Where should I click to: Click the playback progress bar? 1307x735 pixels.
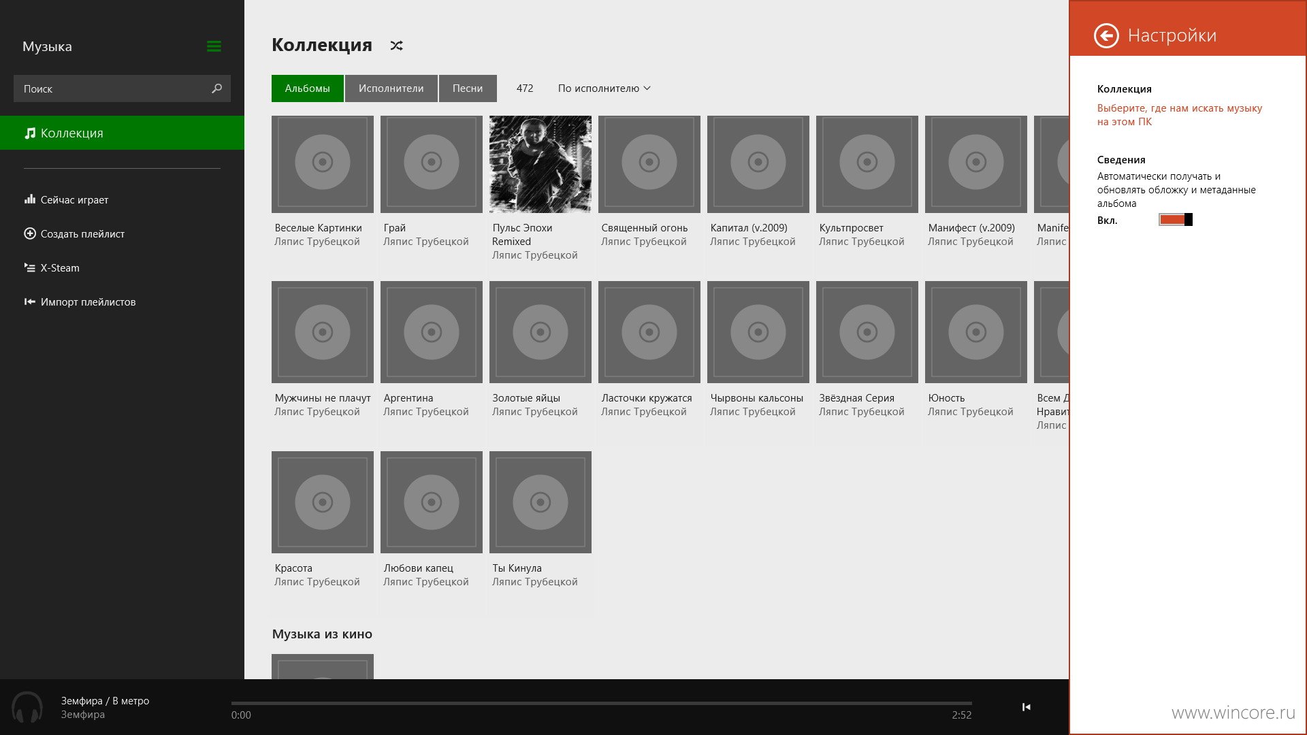pyautogui.click(x=601, y=703)
